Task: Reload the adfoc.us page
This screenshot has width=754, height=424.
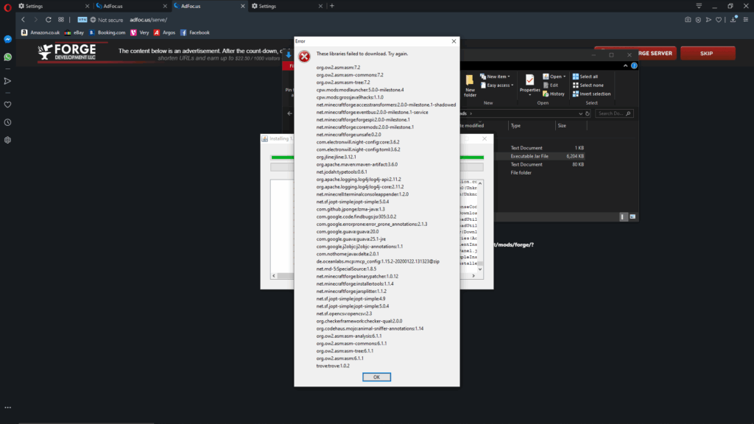Action: (x=48, y=20)
